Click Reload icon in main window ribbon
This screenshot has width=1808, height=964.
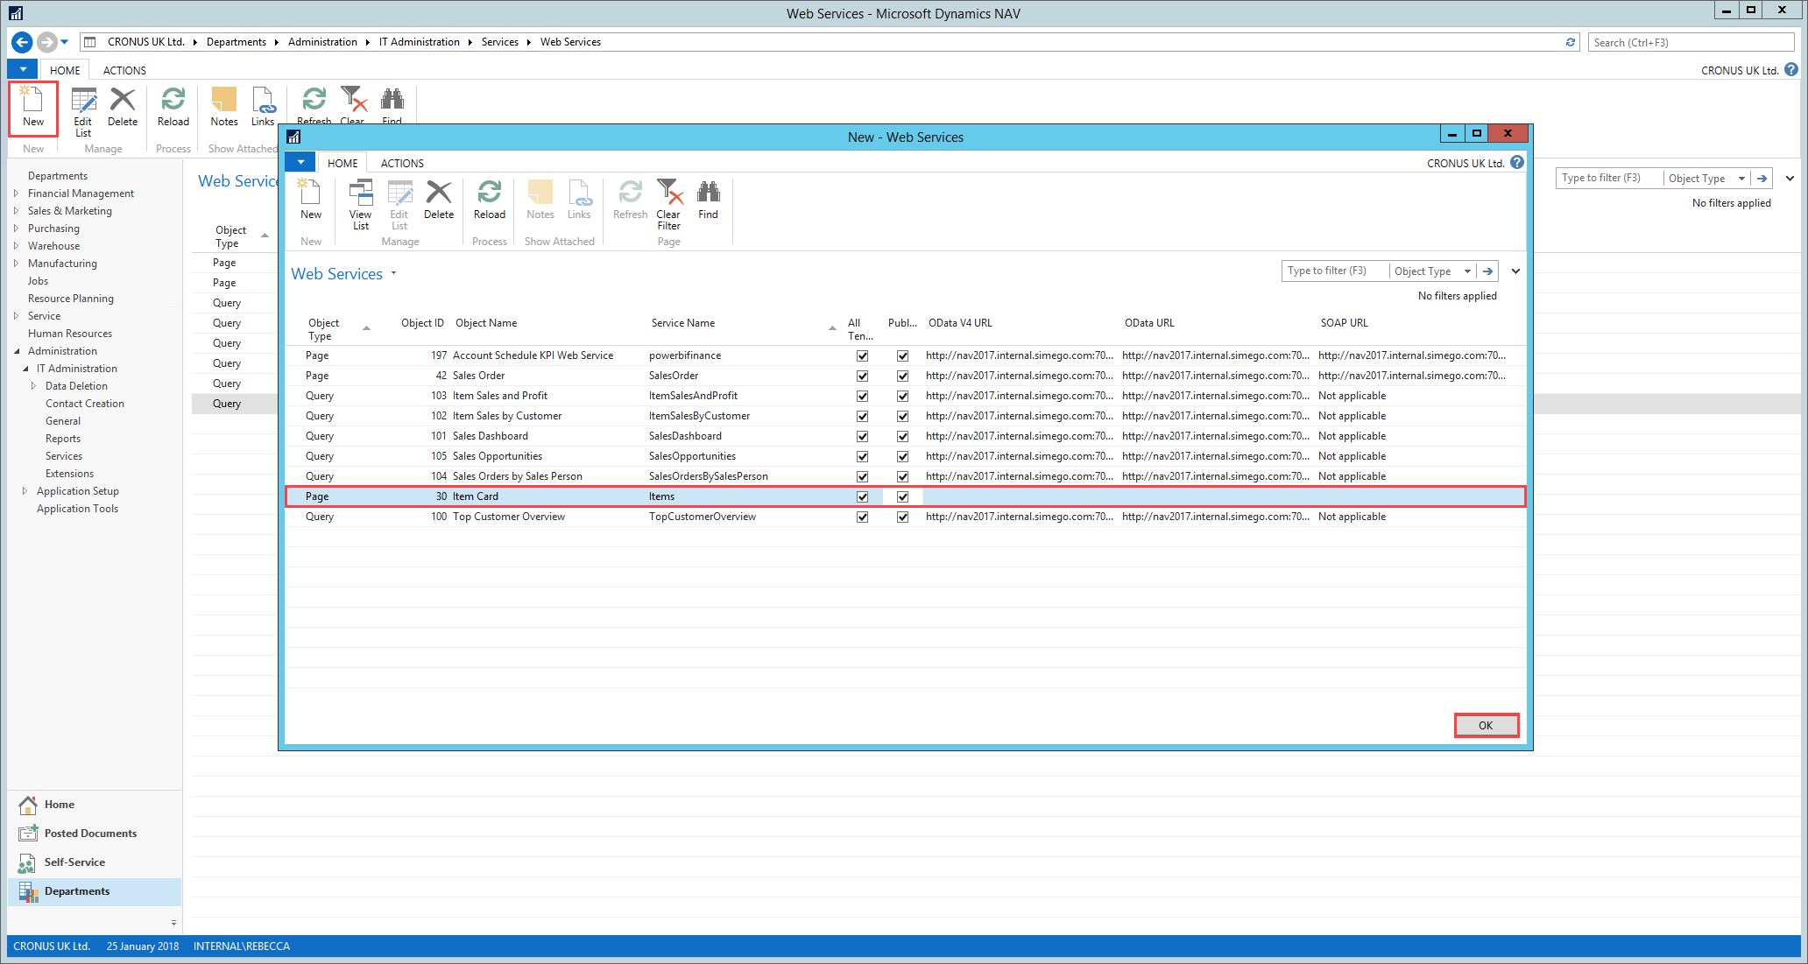point(173,108)
